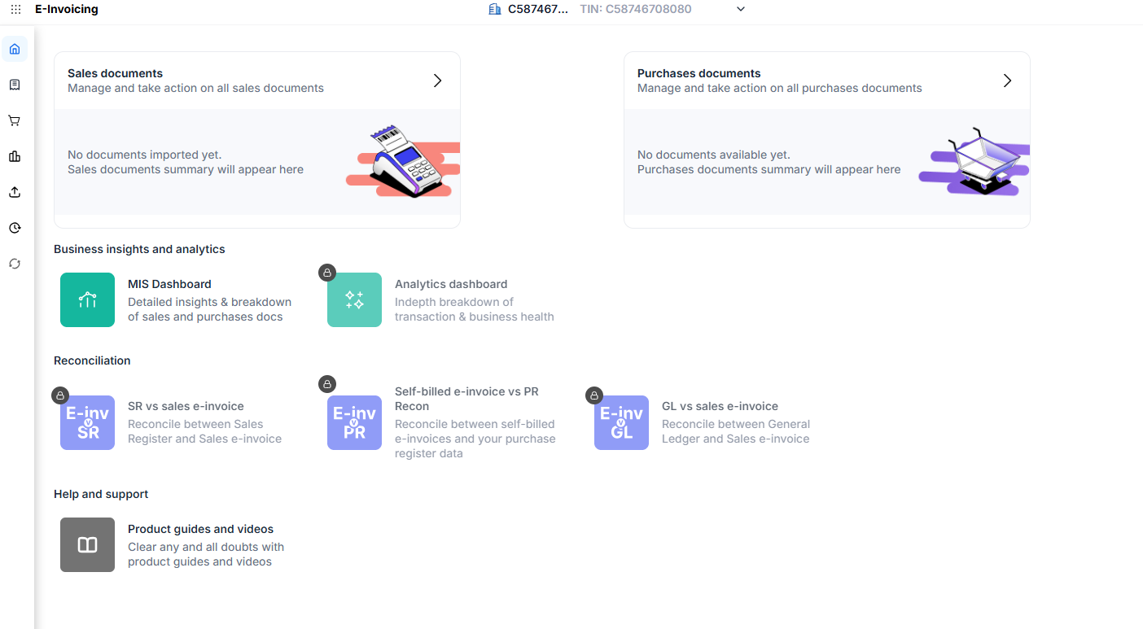Click the Product guides book icon
The height and width of the screenshot is (629, 1143).
coord(87,544)
